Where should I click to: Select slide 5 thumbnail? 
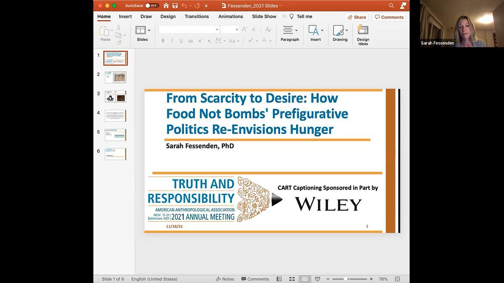click(x=115, y=135)
